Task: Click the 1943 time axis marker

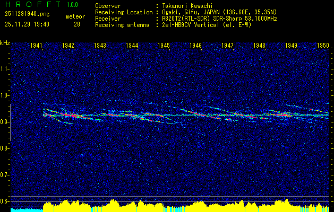Action: coord(100,45)
